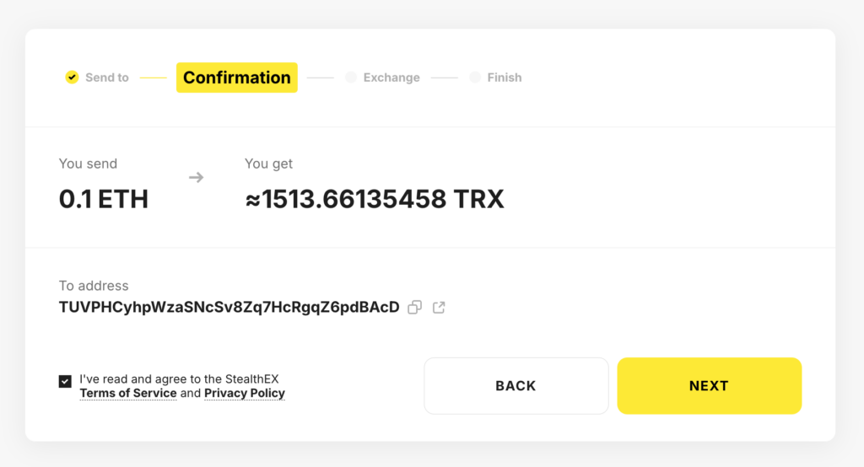Screen dimensions: 864x467
Task: Select the Exchange step label
Action: 391,78
